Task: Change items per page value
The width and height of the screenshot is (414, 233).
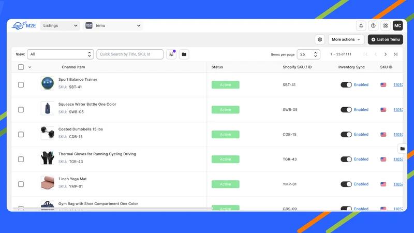Action: (x=308, y=54)
